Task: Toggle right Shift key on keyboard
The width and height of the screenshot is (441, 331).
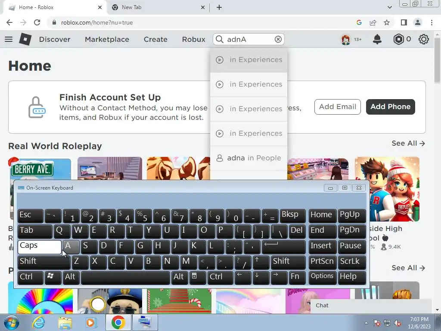Action: click(288, 262)
